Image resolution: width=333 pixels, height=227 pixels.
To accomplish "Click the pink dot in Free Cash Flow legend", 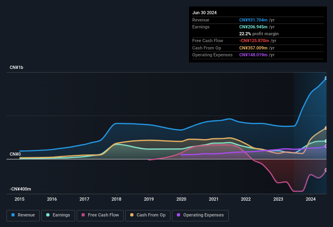I will tap(83, 215).
